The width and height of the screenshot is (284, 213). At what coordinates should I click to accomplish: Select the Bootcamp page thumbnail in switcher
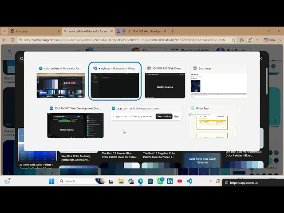(219, 82)
